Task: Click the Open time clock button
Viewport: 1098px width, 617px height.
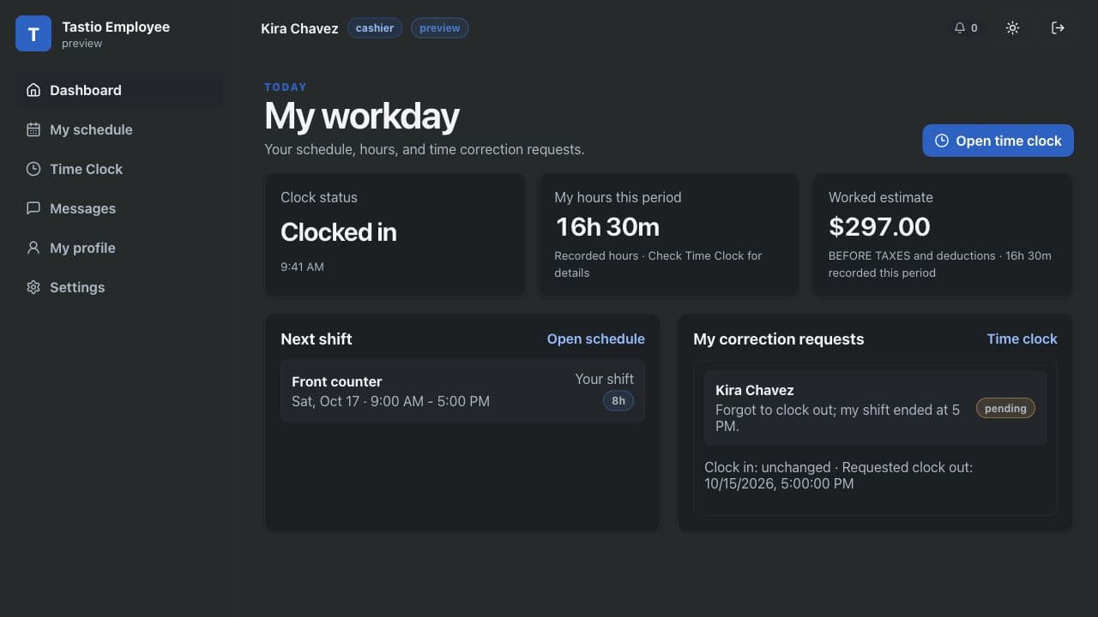Action: point(998,141)
